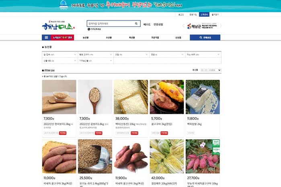Screen dimensions: 281x187
Task: Click the 로그인 link at top
Action: [181, 14]
